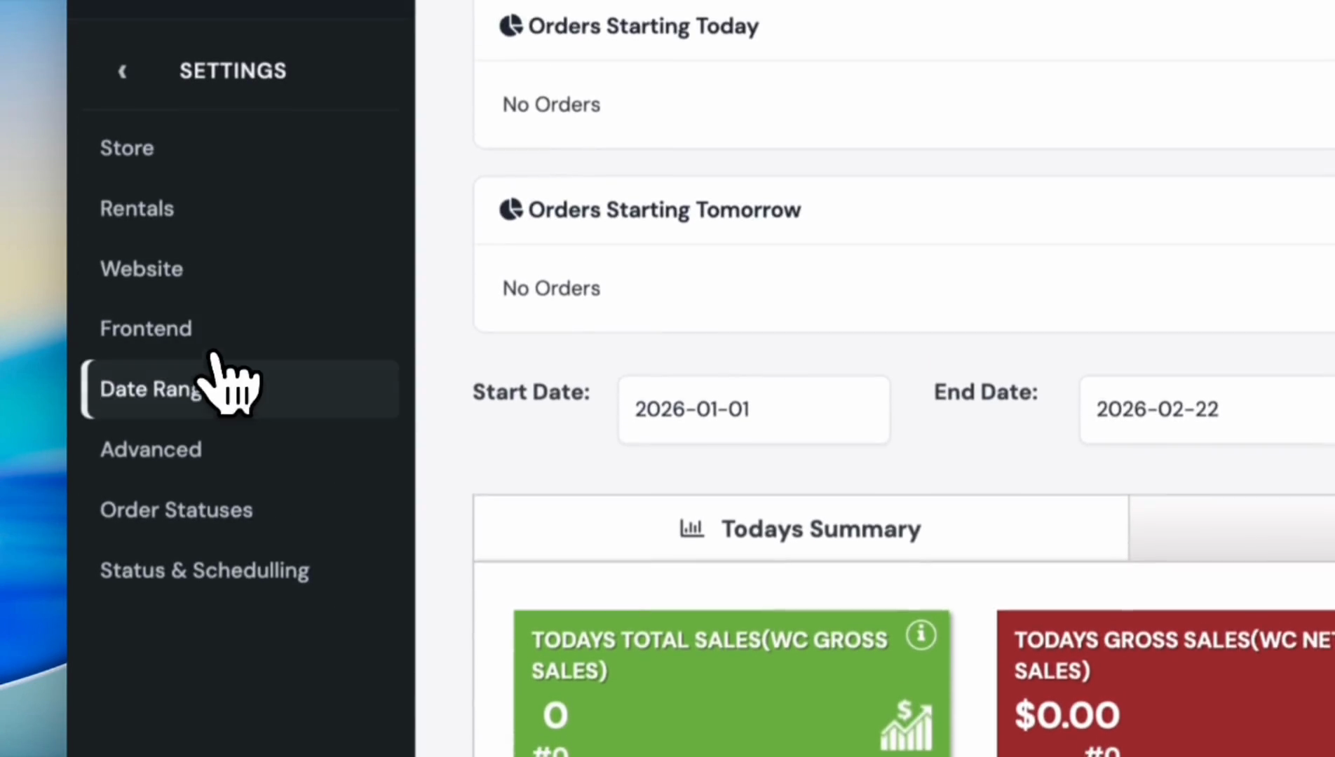Select the inactive tab beside Todays Summary

1231,528
